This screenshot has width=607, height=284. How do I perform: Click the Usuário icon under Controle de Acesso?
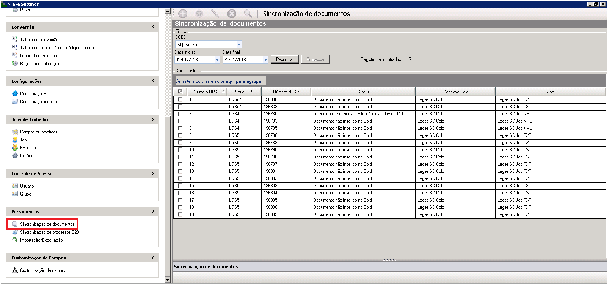click(15, 186)
